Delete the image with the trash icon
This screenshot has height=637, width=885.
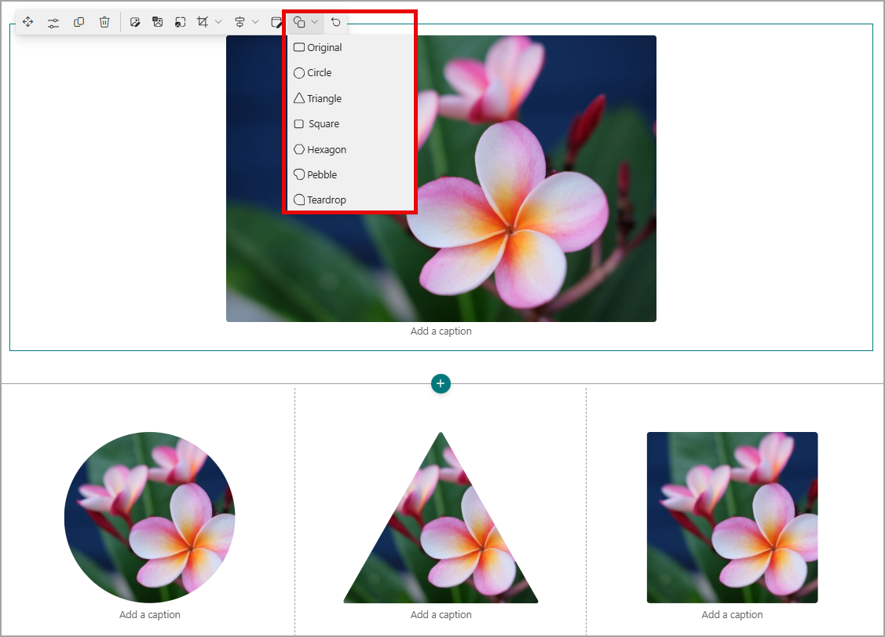pyautogui.click(x=104, y=22)
